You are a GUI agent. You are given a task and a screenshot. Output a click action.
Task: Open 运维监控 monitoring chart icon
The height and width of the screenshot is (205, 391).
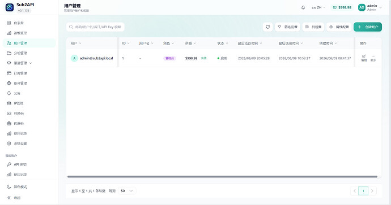9,33
